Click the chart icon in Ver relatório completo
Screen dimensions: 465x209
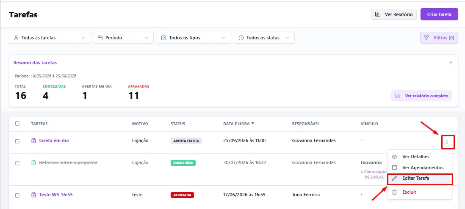point(397,96)
